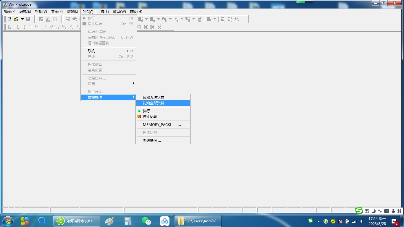This screenshot has height=227, width=404.
Task: Open 系统备份 ... option
Action: [152, 141]
